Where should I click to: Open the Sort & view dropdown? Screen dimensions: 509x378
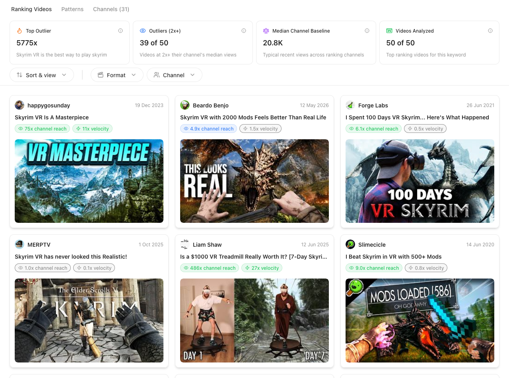point(42,75)
